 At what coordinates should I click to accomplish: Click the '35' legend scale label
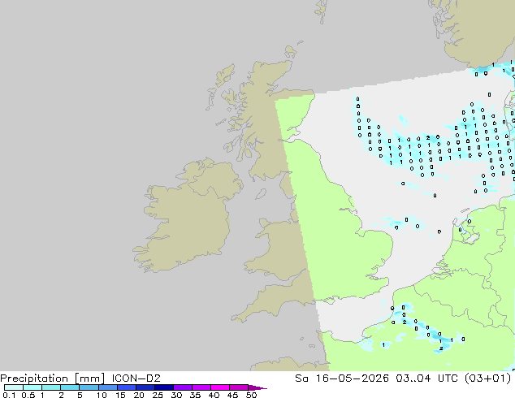[195, 395]
